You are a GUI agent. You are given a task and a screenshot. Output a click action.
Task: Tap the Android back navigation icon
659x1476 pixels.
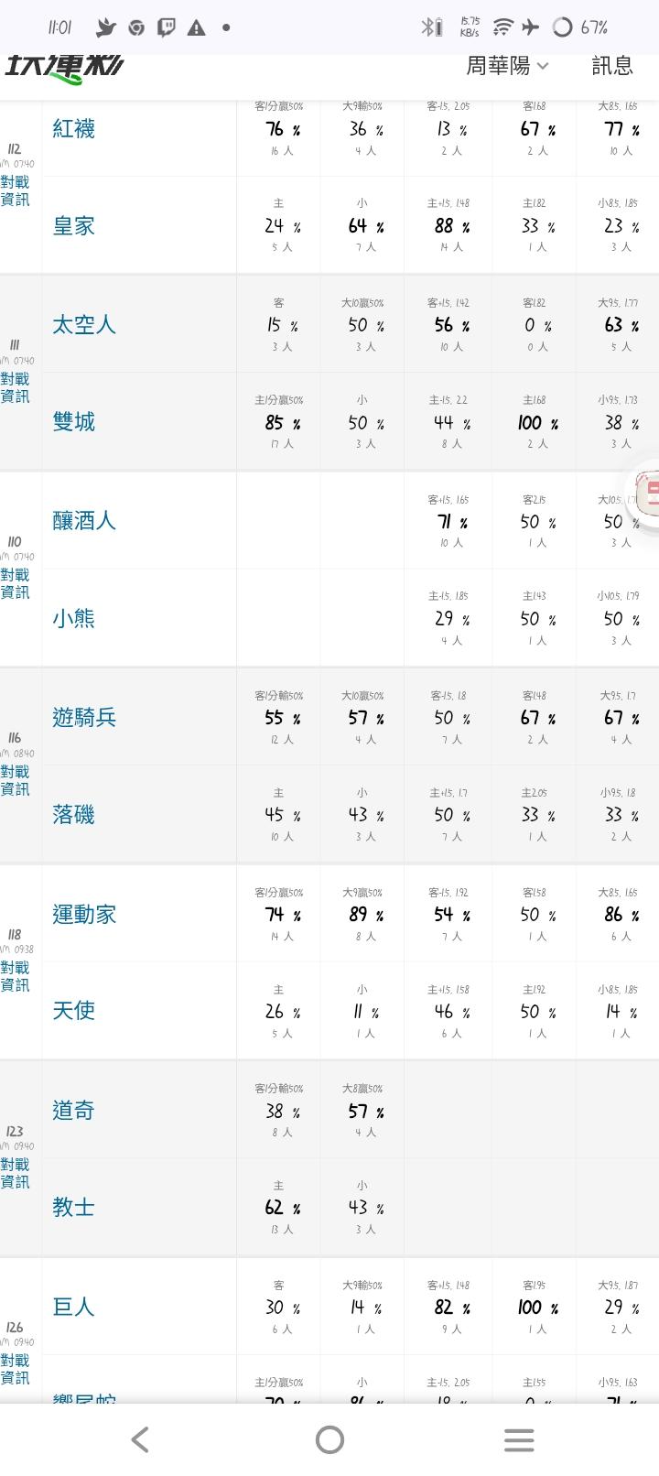coord(140,1439)
